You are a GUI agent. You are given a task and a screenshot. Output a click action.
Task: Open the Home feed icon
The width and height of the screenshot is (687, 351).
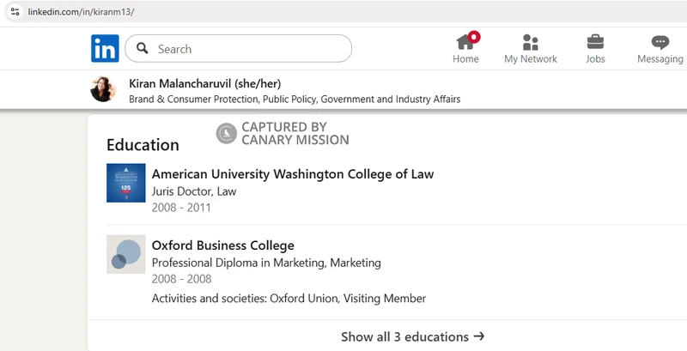(465, 42)
